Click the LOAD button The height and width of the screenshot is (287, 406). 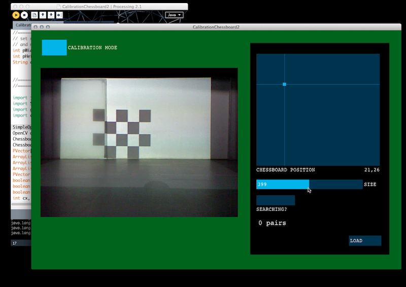(365, 240)
